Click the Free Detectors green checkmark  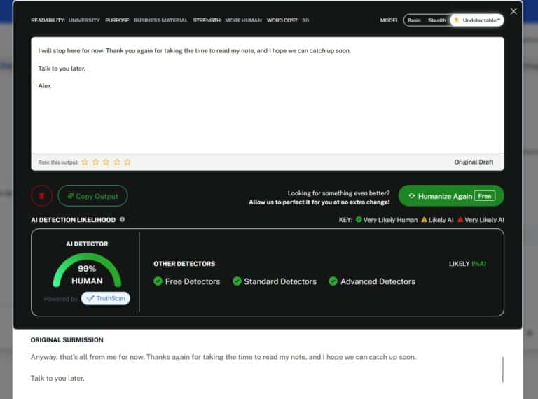click(x=158, y=281)
